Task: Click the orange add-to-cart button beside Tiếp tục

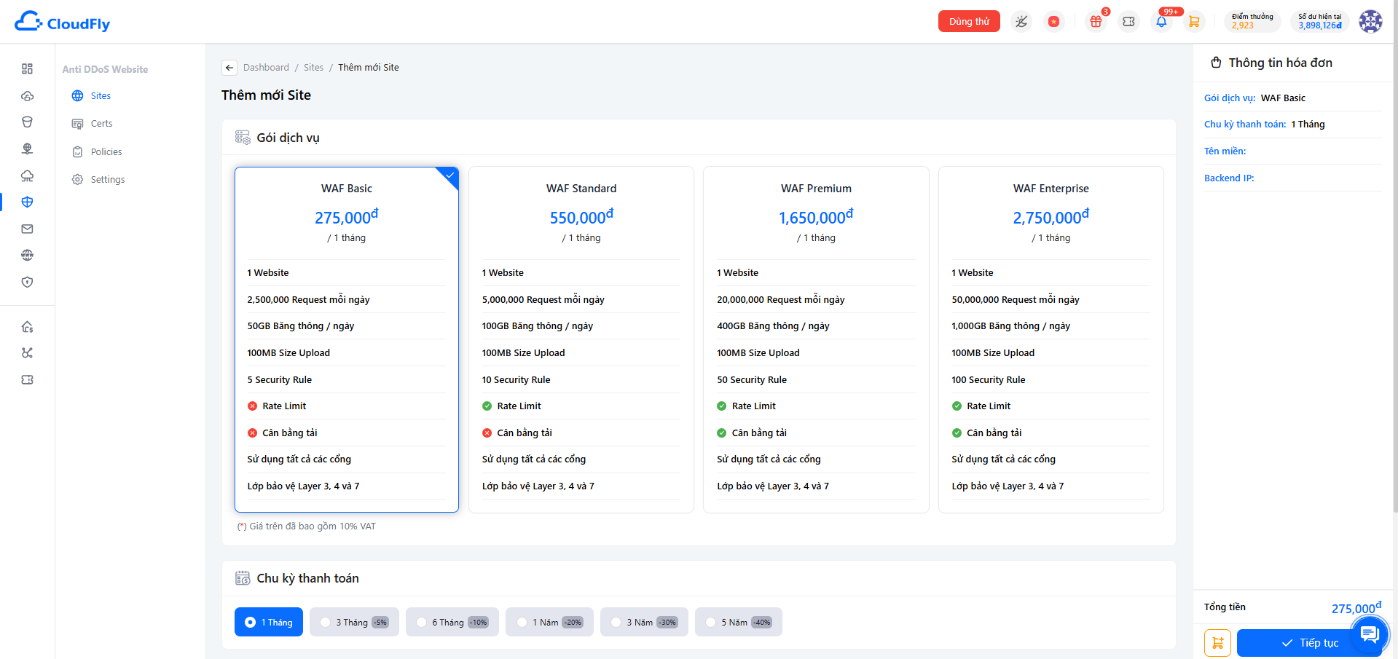Action: [1217, 643]
